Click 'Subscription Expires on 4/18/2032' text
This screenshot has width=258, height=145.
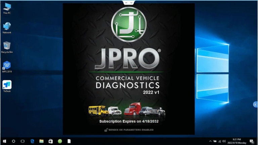pyautogui.click(x=129, y=121)
